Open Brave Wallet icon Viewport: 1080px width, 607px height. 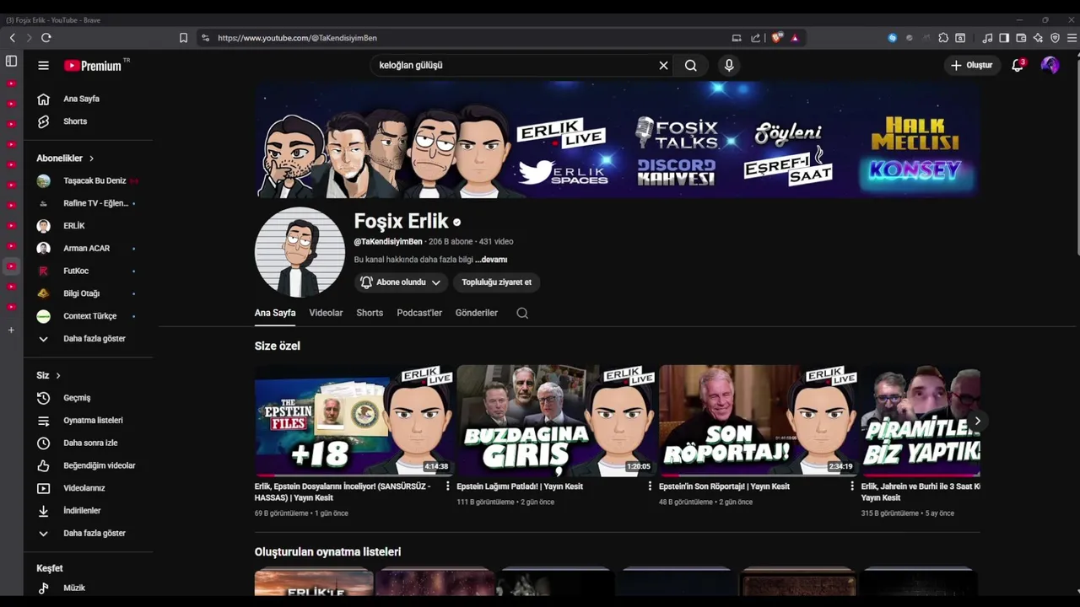point(1021,38)
